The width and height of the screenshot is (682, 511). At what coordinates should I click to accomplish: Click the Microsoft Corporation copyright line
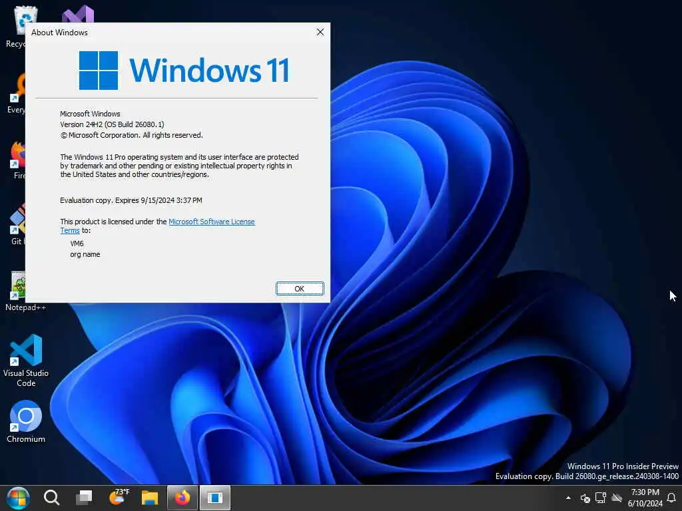pyautogui.click(x=131, y=135)
